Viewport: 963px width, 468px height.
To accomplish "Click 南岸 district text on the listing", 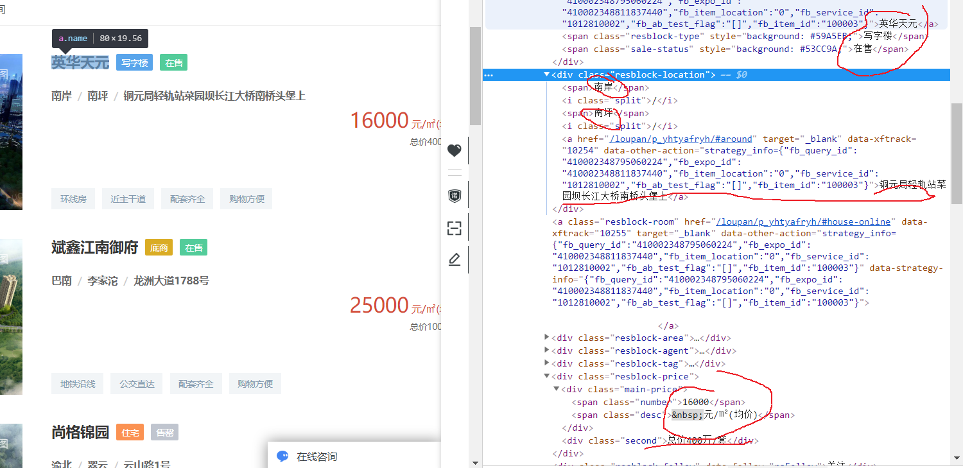I will click(x=62, y=96).
